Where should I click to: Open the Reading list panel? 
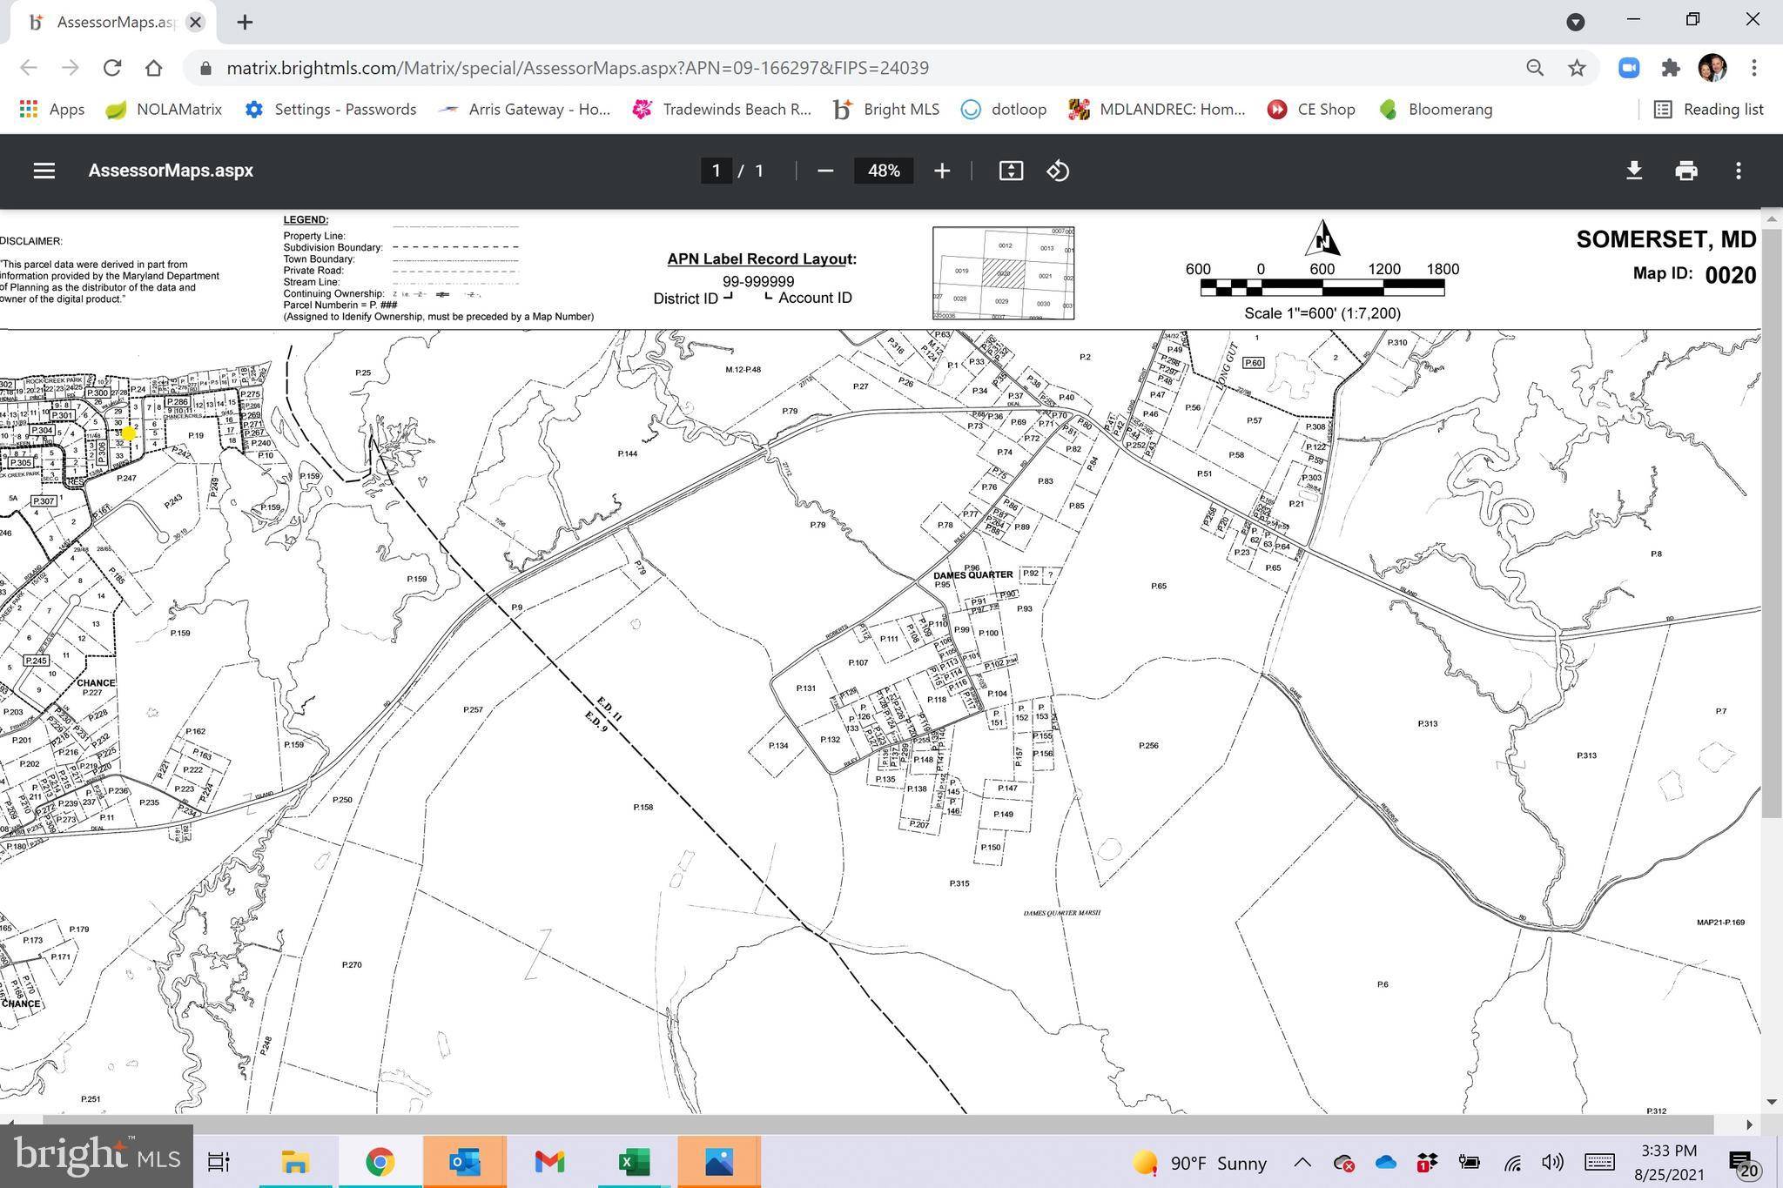[x=1708, y=110]
